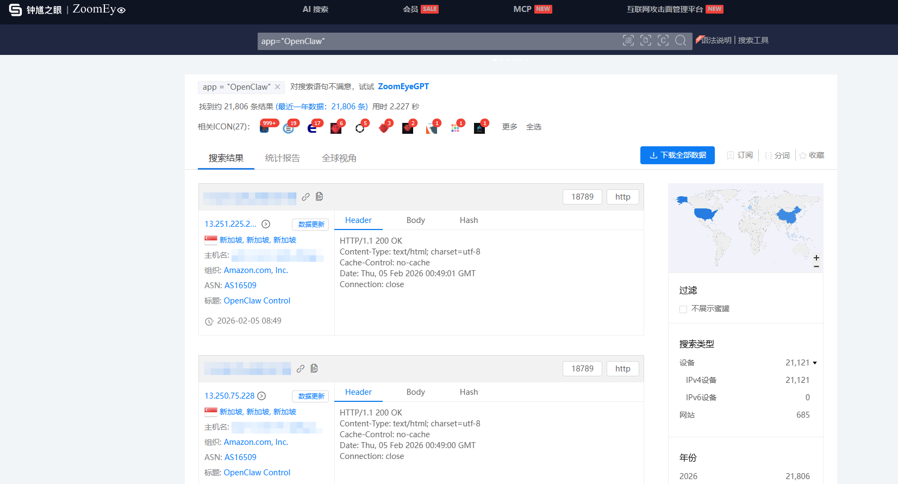The height and width of the screenshot is (484, 898).
Task: Enable the 不展示蜜罐 checkbox
Action: point(683,309)
